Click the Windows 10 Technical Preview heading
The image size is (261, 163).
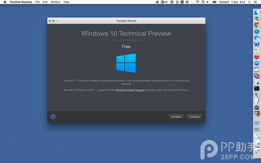(126, 33)
